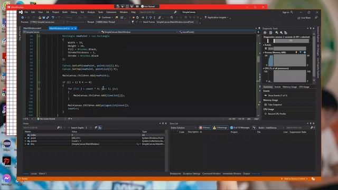Screen dimensions: 338x190
Task: Click the Reset View icon in Diagnostic Tools
Action: pyautogui.click(x=286, y=33)
